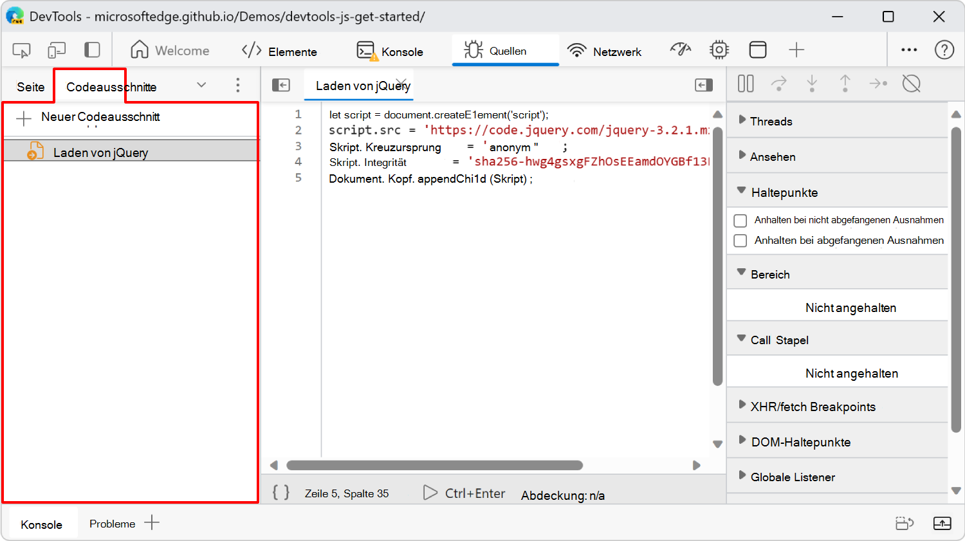The width and height of the screenshot is (965, 541).
Task: Click the step into next function call icon
Action: click(812, 84)
